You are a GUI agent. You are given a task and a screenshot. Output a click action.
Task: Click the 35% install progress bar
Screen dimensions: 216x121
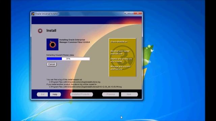[x=68, y=59]
